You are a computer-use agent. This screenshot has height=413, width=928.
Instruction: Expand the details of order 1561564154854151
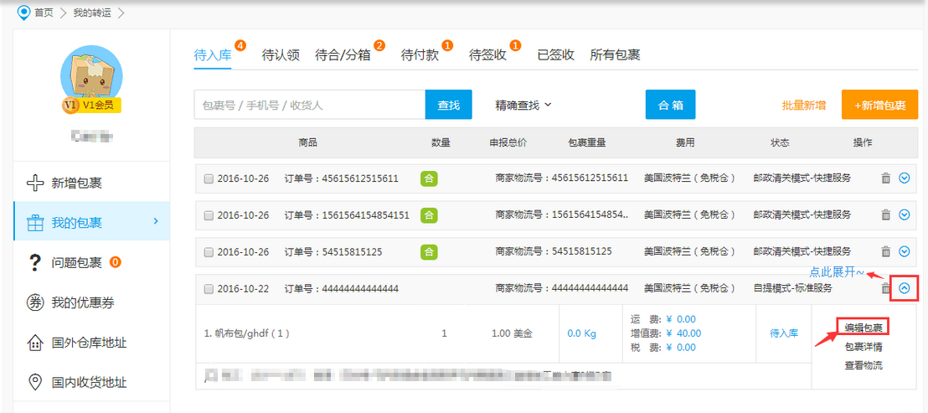tap(904, 214)
